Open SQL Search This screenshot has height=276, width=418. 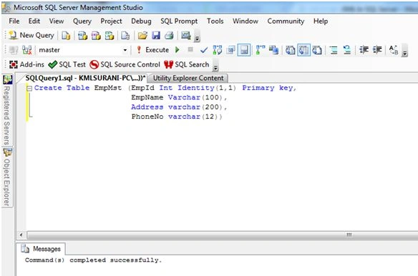point(186,64)
